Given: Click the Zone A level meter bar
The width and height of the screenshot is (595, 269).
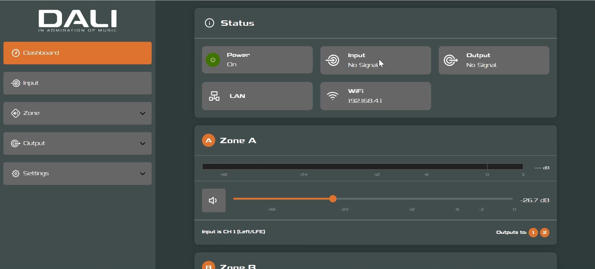Looking at the screenshot, I should (362, 167).
